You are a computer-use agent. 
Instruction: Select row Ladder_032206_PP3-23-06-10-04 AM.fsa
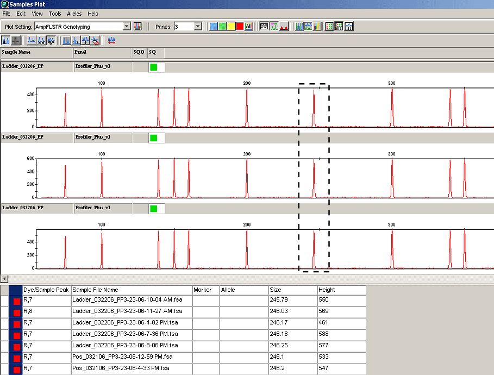click(x=183, y=301)
